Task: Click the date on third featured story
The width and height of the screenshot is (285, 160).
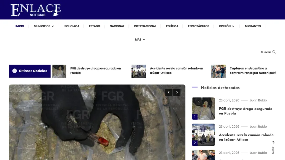Action: (x=229, y=153)
